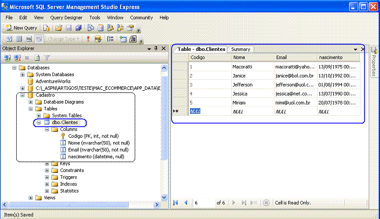Select the Table - dbo.Clientes tab
The image size is (380, 219).
click(201, 49)
